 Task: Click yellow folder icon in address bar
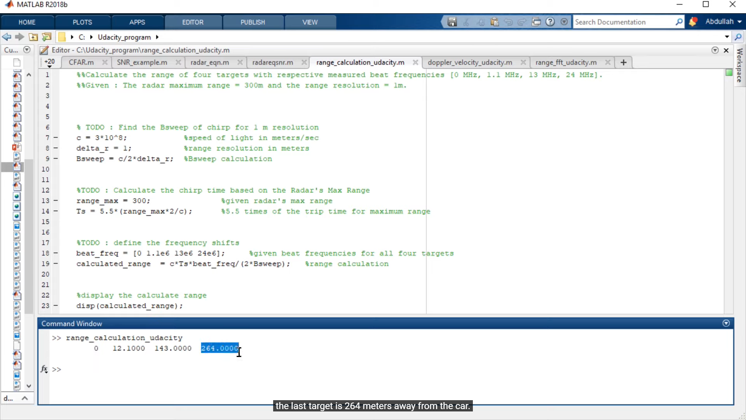[x=62, y=37]
